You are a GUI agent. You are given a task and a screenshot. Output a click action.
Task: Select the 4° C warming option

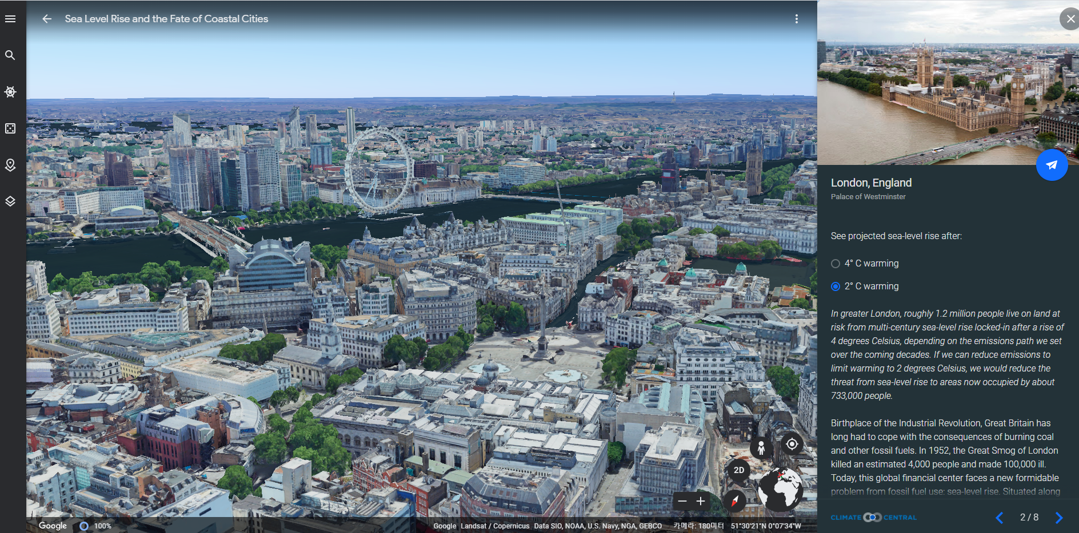[865, 263]
